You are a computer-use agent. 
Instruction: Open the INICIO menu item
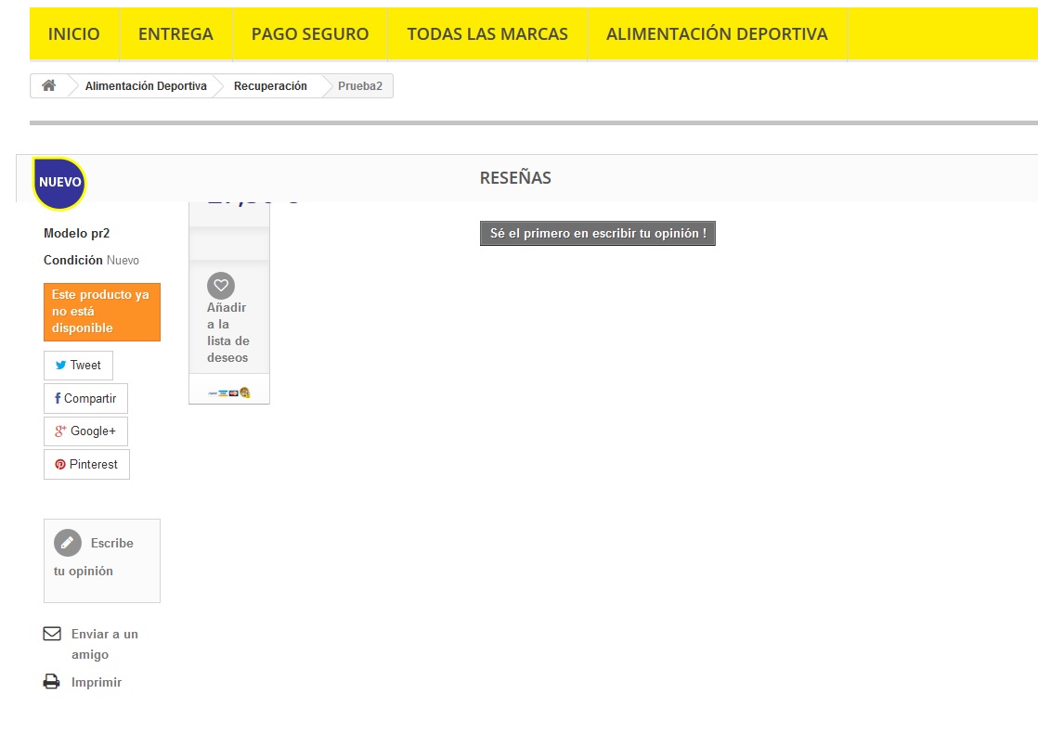click(x=74, y=34)
